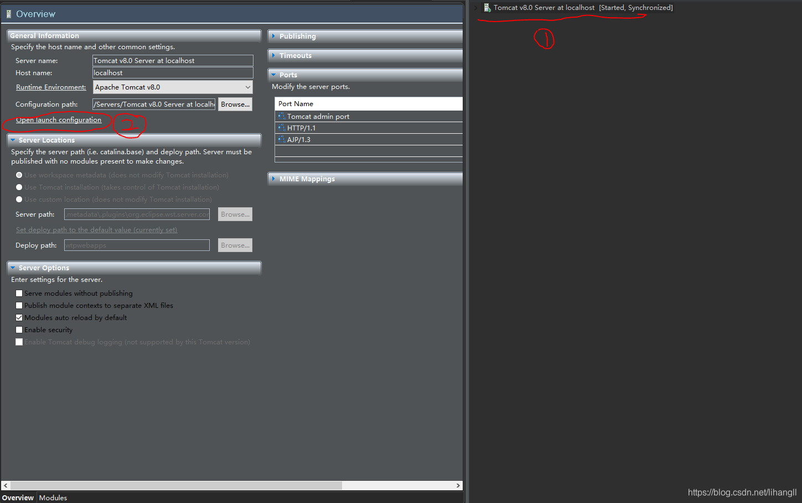The image size is (802, 503).
Task: Click the Overview editor title icon
Action: coord(9,14)
